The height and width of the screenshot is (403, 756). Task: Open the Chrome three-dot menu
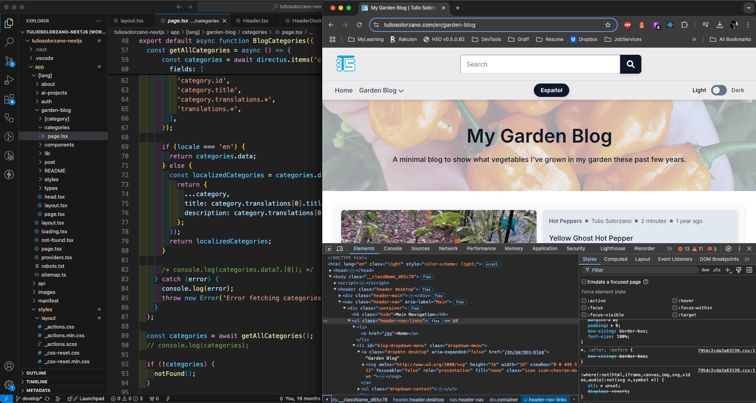point(748,25)
